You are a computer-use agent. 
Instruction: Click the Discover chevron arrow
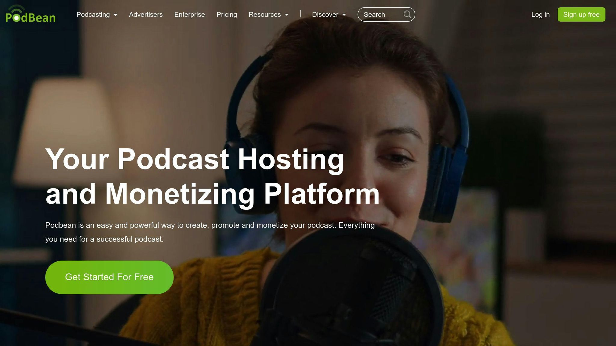(344, 15)
